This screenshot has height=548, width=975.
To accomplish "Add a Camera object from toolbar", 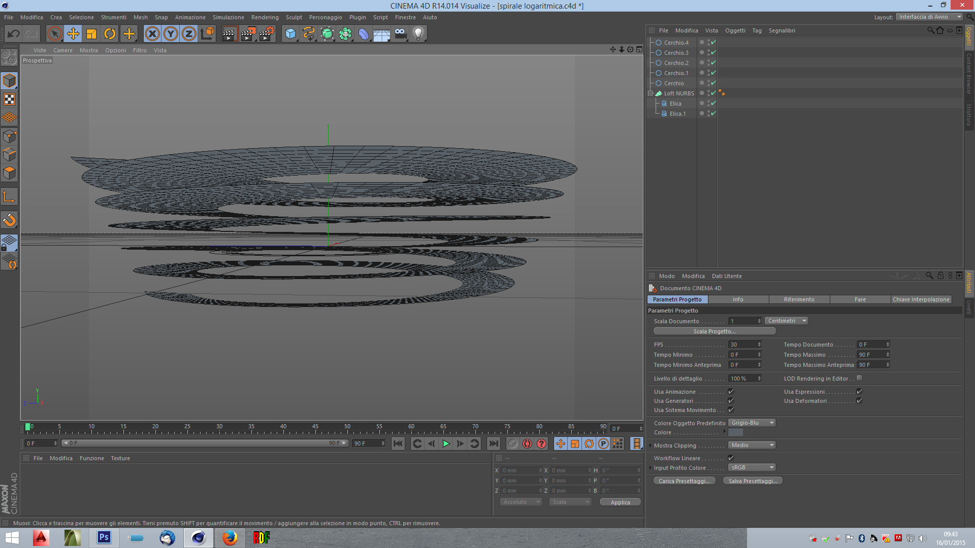I will coord(400,34).
